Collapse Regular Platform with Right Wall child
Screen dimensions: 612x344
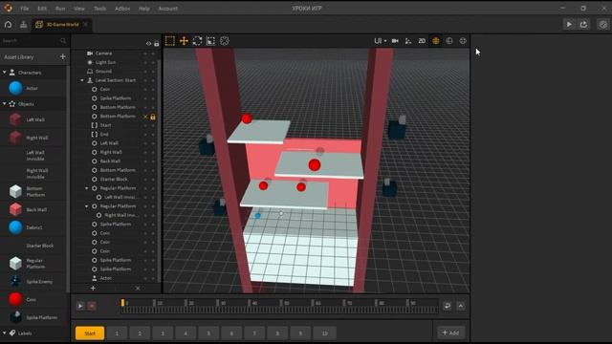pyautogui.click(x=87, y=206)
